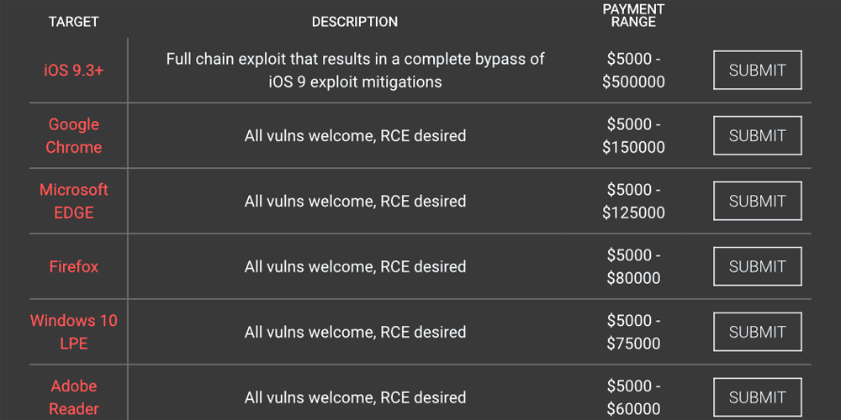This screenshot has height=420, width=841.
Task: Click the Firefox target name
Action: pos(74,267)
